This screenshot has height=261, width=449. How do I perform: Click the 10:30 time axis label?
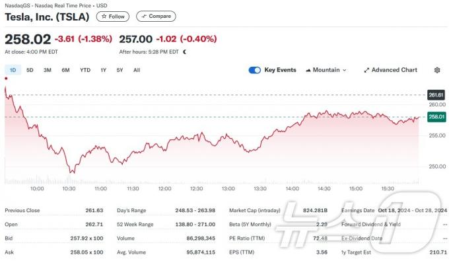[69, 188]
